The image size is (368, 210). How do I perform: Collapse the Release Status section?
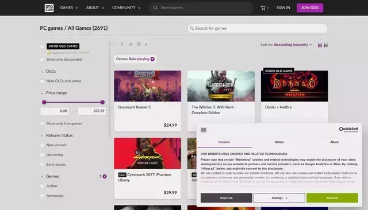[x=57, y=135]
